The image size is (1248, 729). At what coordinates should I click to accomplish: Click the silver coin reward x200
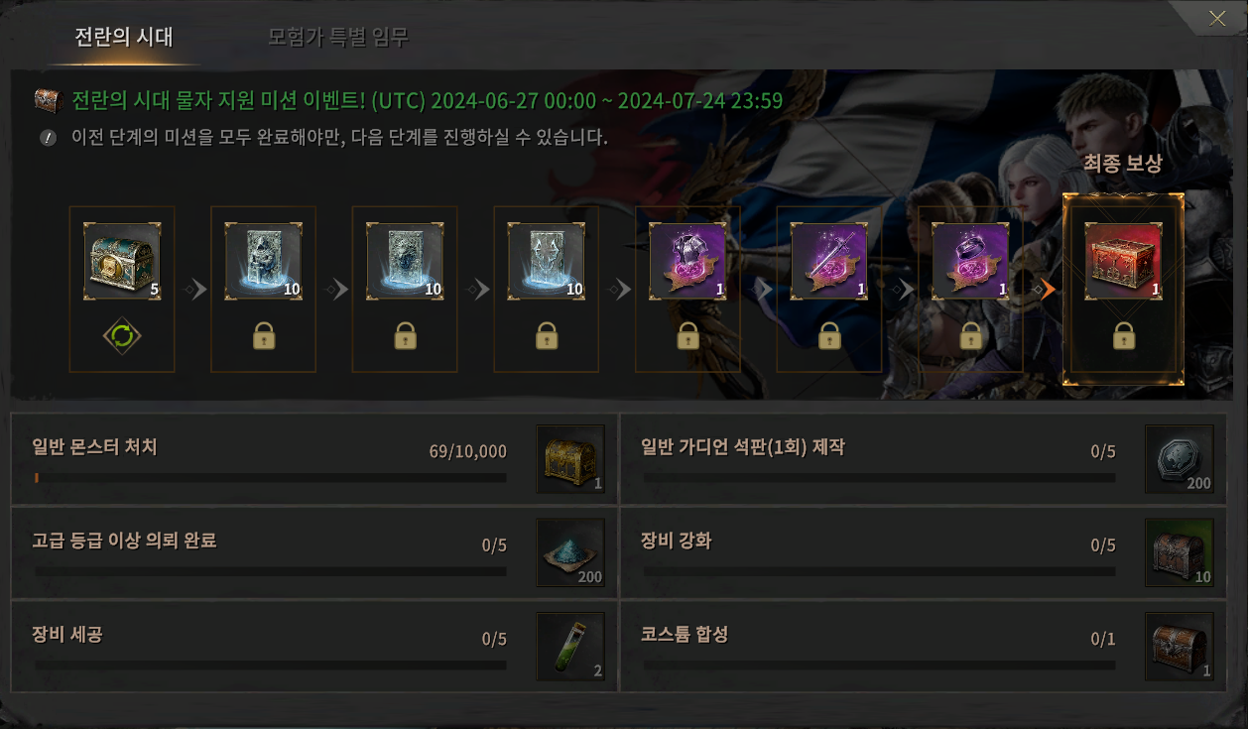click(x=1180, y=459)
